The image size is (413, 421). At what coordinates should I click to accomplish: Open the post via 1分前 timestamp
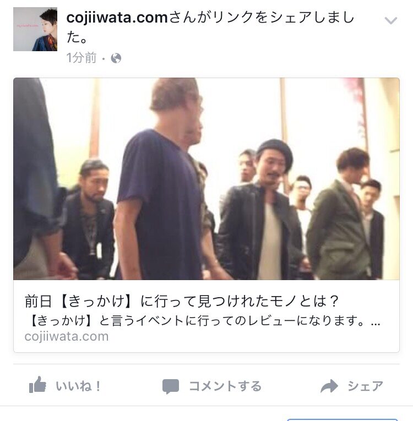81,58
